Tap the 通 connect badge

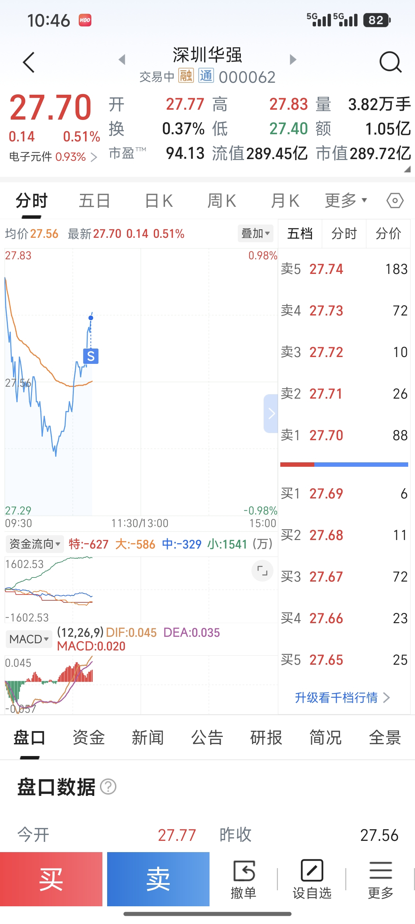pos(206,76)
